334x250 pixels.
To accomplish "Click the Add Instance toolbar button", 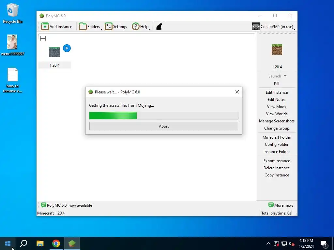I will pos(57,27).
